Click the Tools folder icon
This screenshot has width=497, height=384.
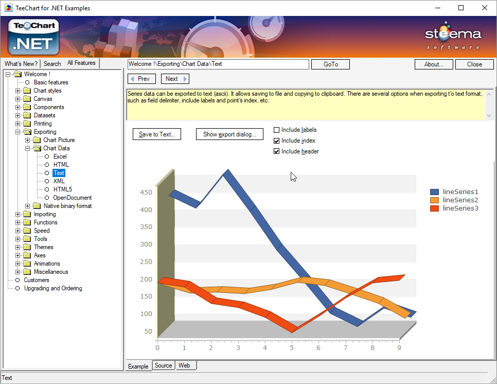(27, 239)
